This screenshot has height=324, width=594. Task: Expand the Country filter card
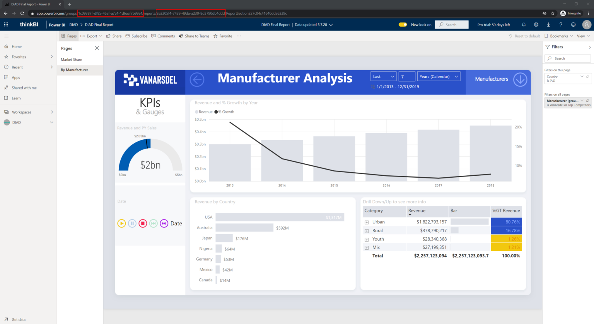(582, 77)
